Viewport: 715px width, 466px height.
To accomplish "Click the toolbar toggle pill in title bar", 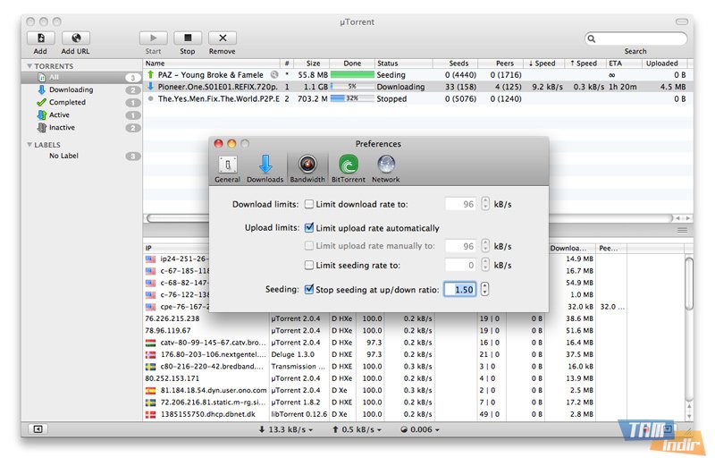I will [x=682, y=21].
